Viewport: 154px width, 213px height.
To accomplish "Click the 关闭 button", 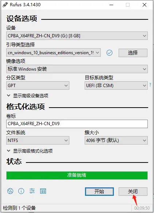I will (x=133, y=191).
